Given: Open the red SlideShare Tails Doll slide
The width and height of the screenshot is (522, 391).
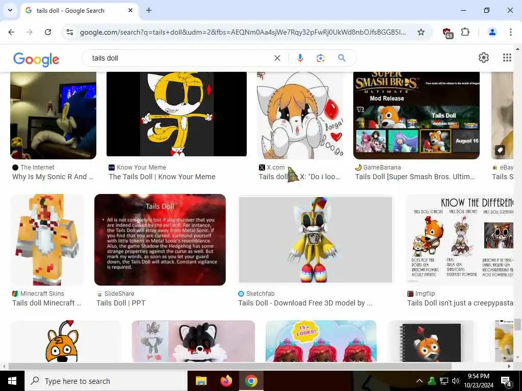Looking at the screenshot, I should [x=160, y=240].
